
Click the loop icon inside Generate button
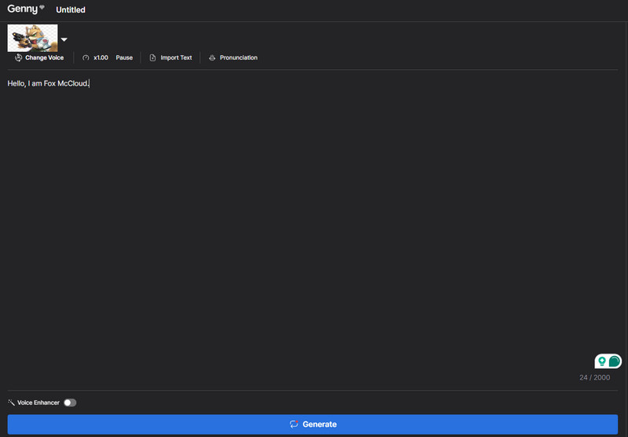coord(294,424)
